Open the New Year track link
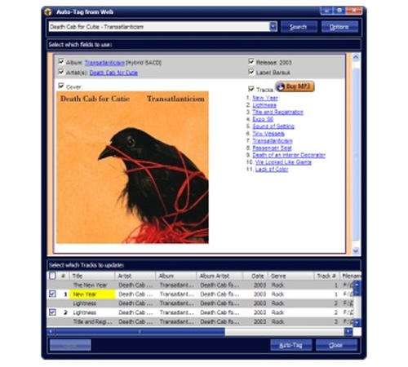The image size is (408, 367). pyautogui.click(x=265, y=98)
